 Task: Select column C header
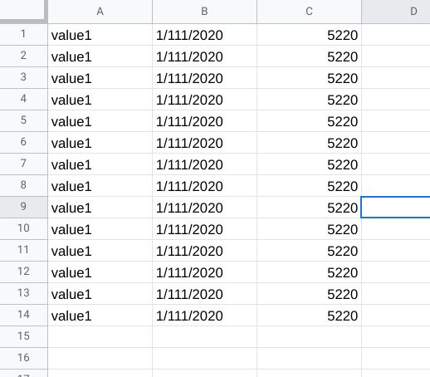click(309, 12)
